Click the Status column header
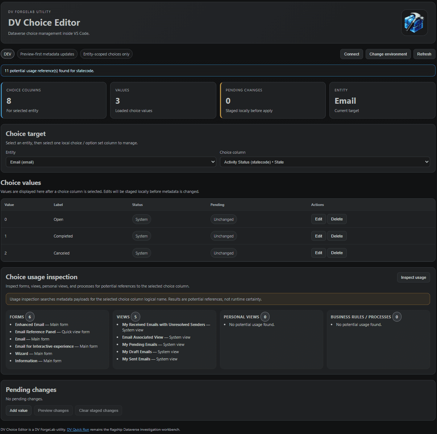The width and height of the screenshot is (437, 434). [137, 205]
